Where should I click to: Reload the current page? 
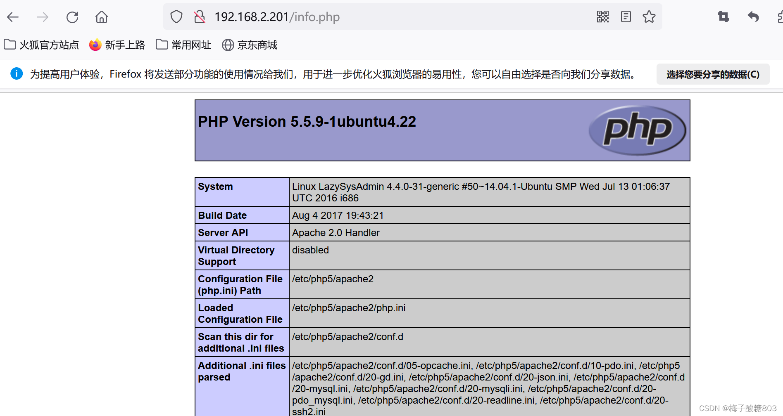pyautogui.click(x=72, y=17)
